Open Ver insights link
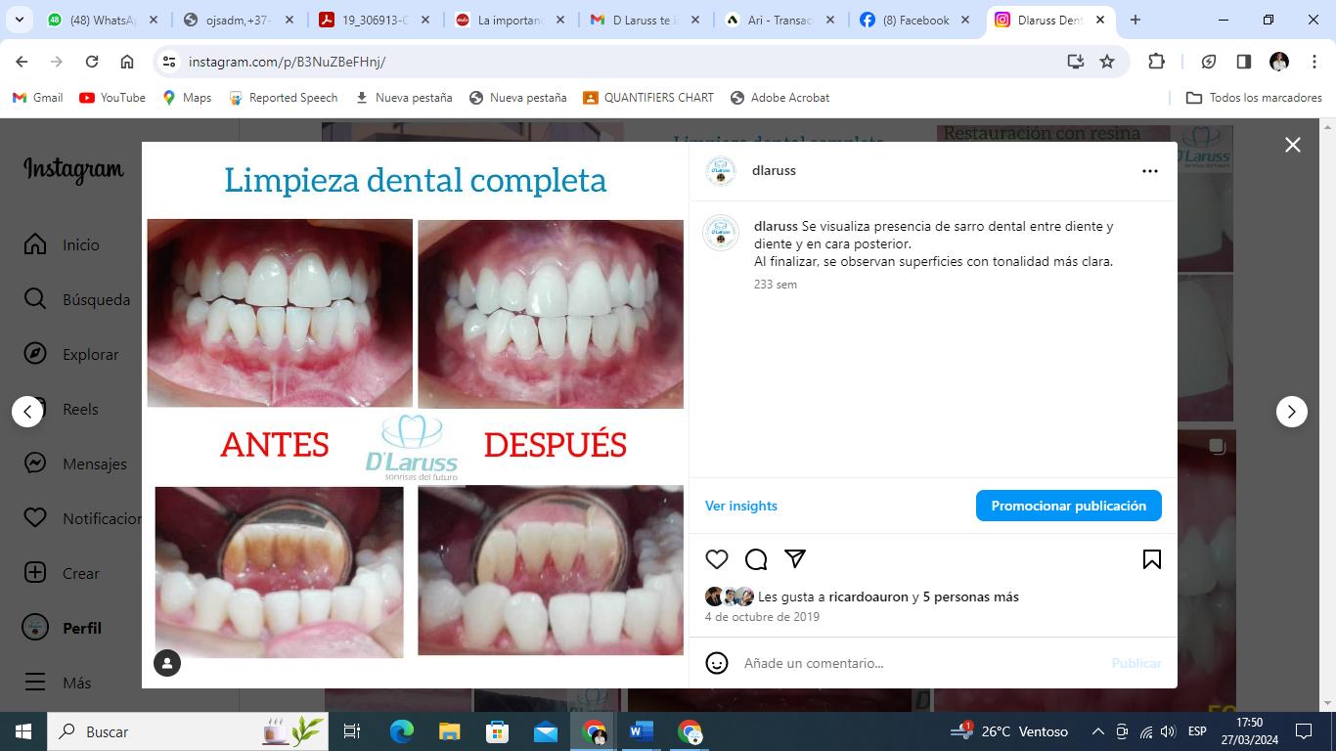The image size is (1336, 751). [x=741, y=506]
